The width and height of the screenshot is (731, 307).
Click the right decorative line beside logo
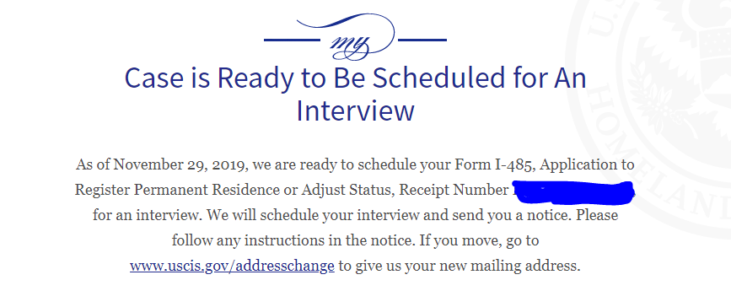(x=422, y=40)
